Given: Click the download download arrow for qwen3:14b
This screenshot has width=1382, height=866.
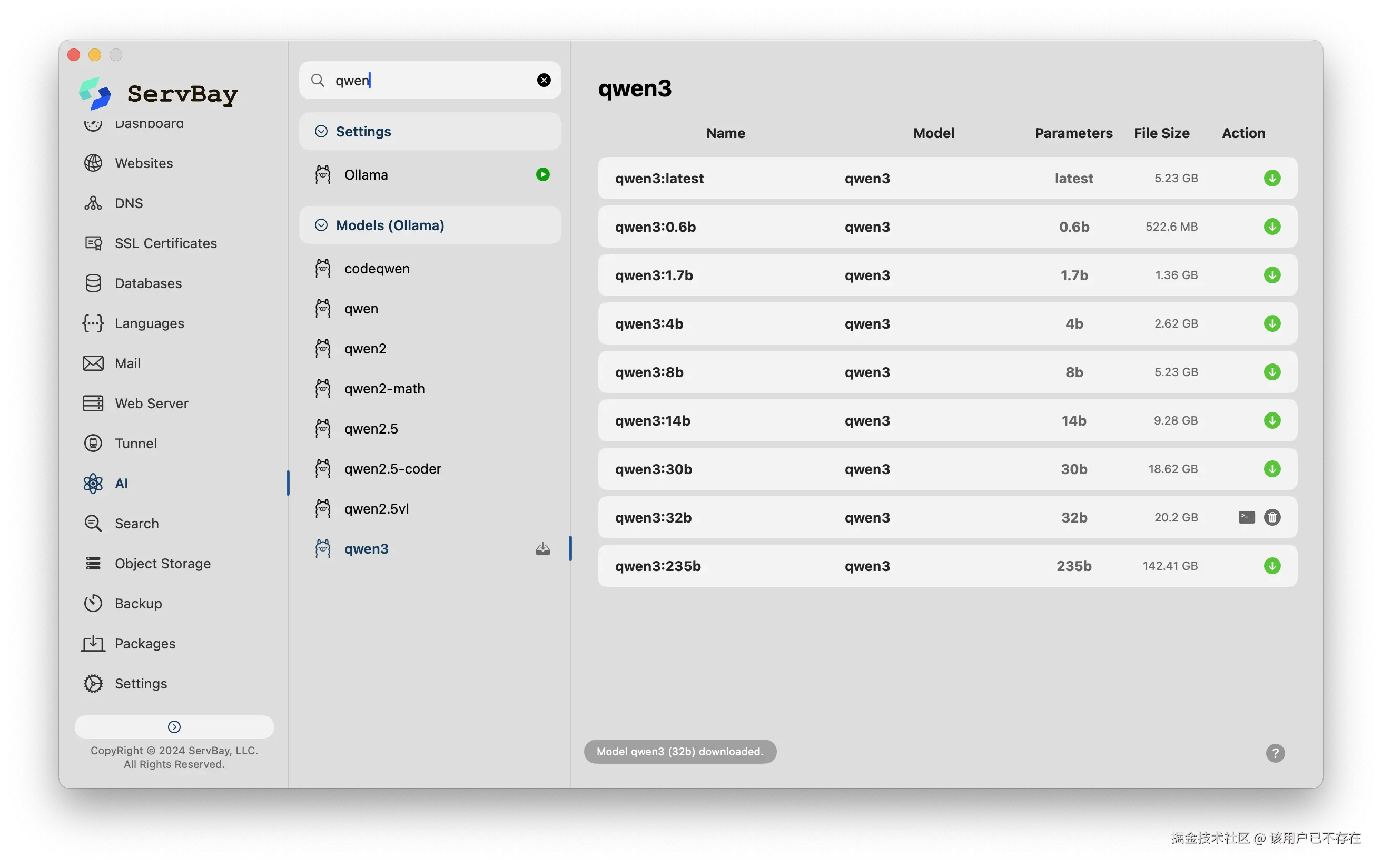Looking at the screenshot, I should pos(1271,420).
